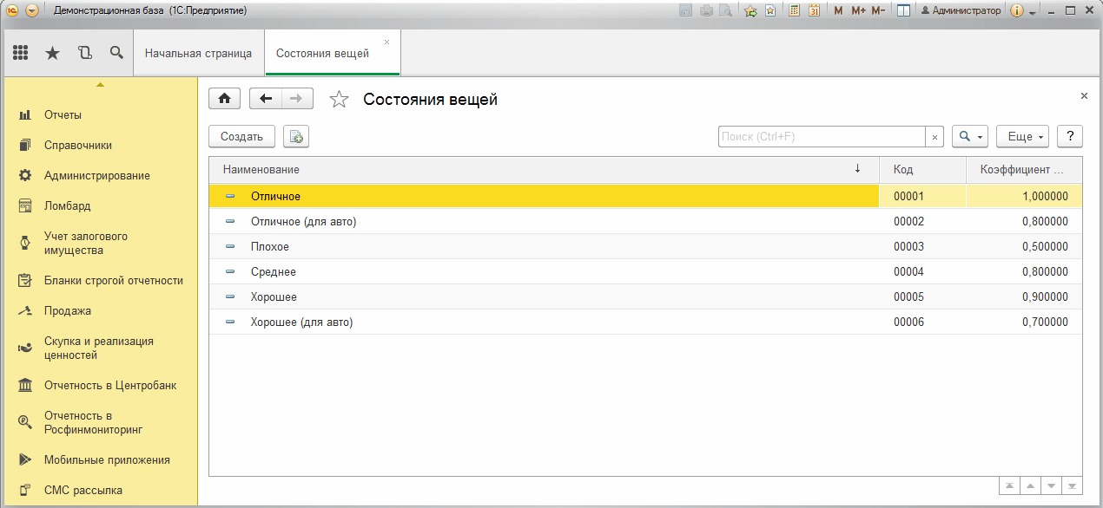The image size is (1103, 508).
Task: Open the Отчеты section
Action: tap(101, 114)
